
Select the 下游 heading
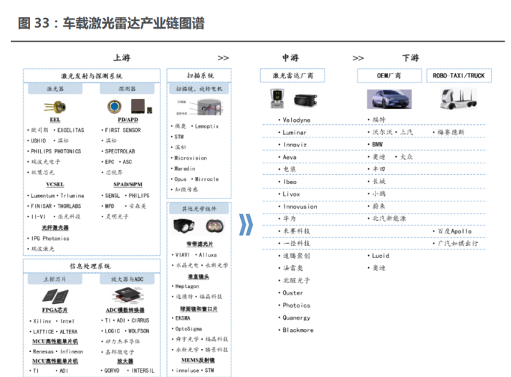(x=410, y=58)
